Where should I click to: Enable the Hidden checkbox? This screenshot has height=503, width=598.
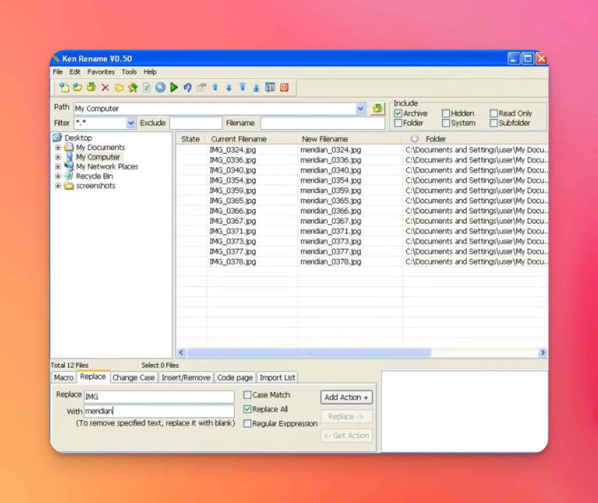coord(446,113)
